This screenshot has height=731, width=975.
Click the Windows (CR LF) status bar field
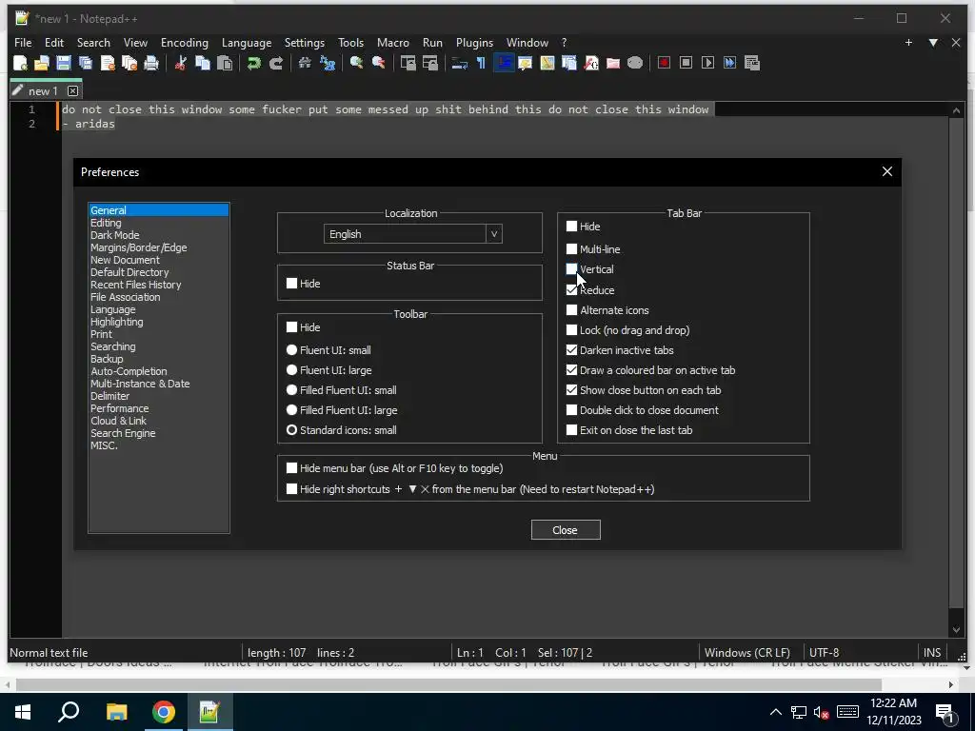(x=746, y=653)
